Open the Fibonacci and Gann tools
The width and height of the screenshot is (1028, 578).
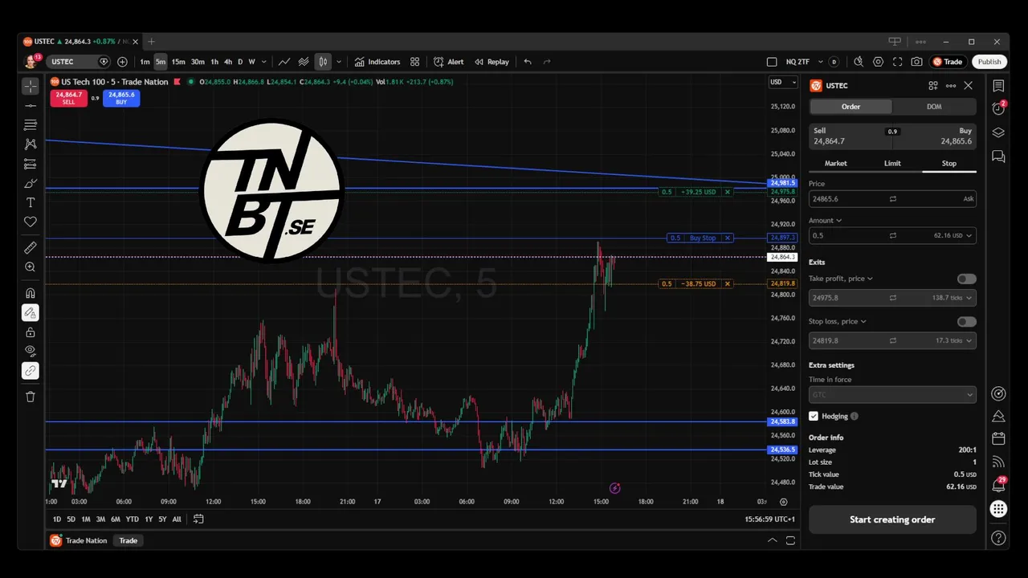tap(31, 124)
